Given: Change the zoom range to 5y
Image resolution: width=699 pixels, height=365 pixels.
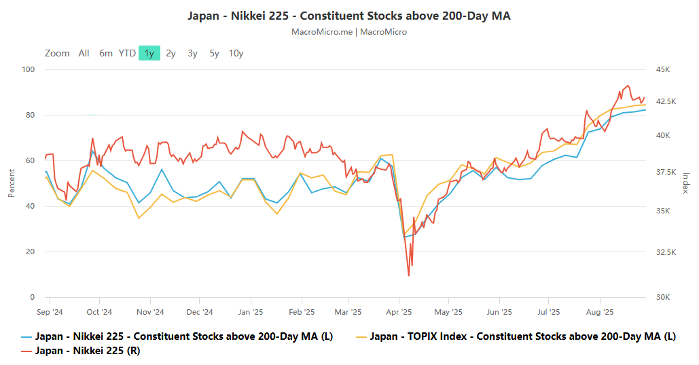Looking at the screenshot, I should tap(215, 53).
